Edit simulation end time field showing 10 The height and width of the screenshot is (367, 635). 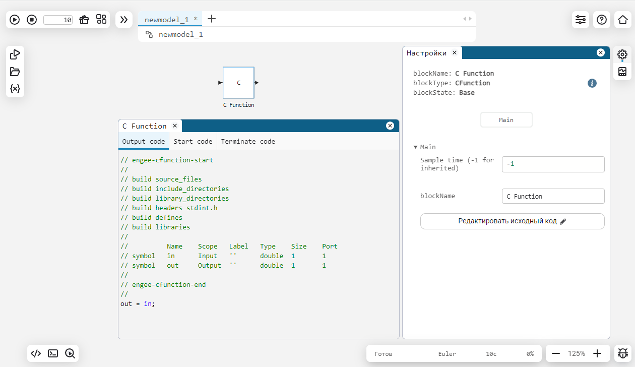point(58,20)
